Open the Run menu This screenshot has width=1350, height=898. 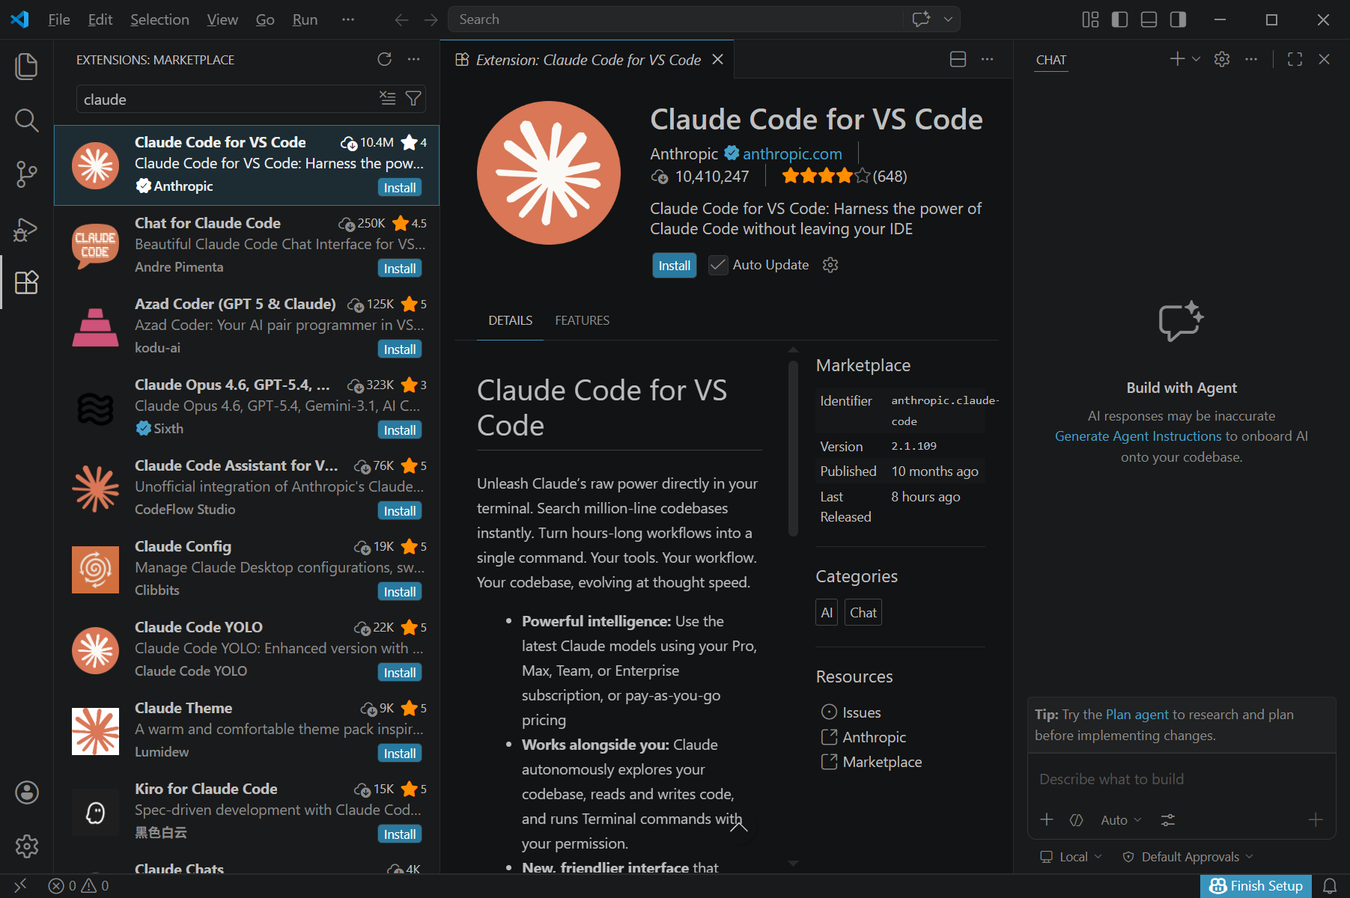304,19
